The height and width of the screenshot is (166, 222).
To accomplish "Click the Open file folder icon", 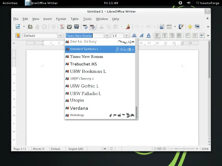I will (30, 27).
